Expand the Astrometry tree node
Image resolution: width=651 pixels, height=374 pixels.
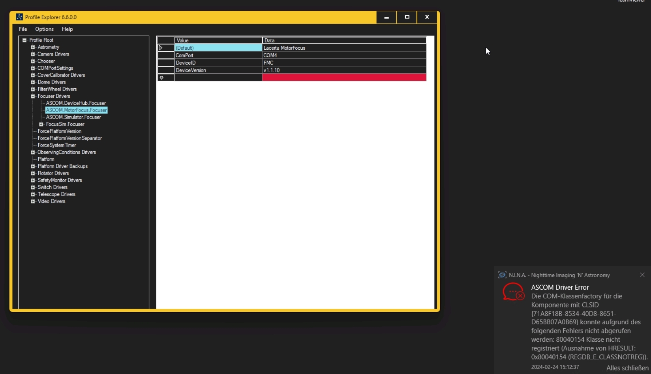tap(33, 47)
